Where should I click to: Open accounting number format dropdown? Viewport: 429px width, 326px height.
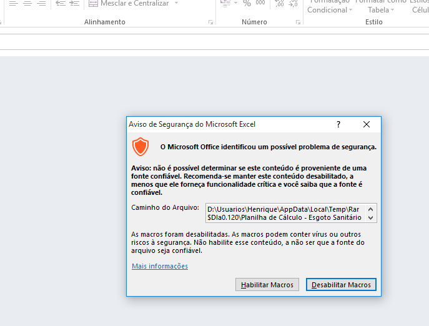(235, 3)
